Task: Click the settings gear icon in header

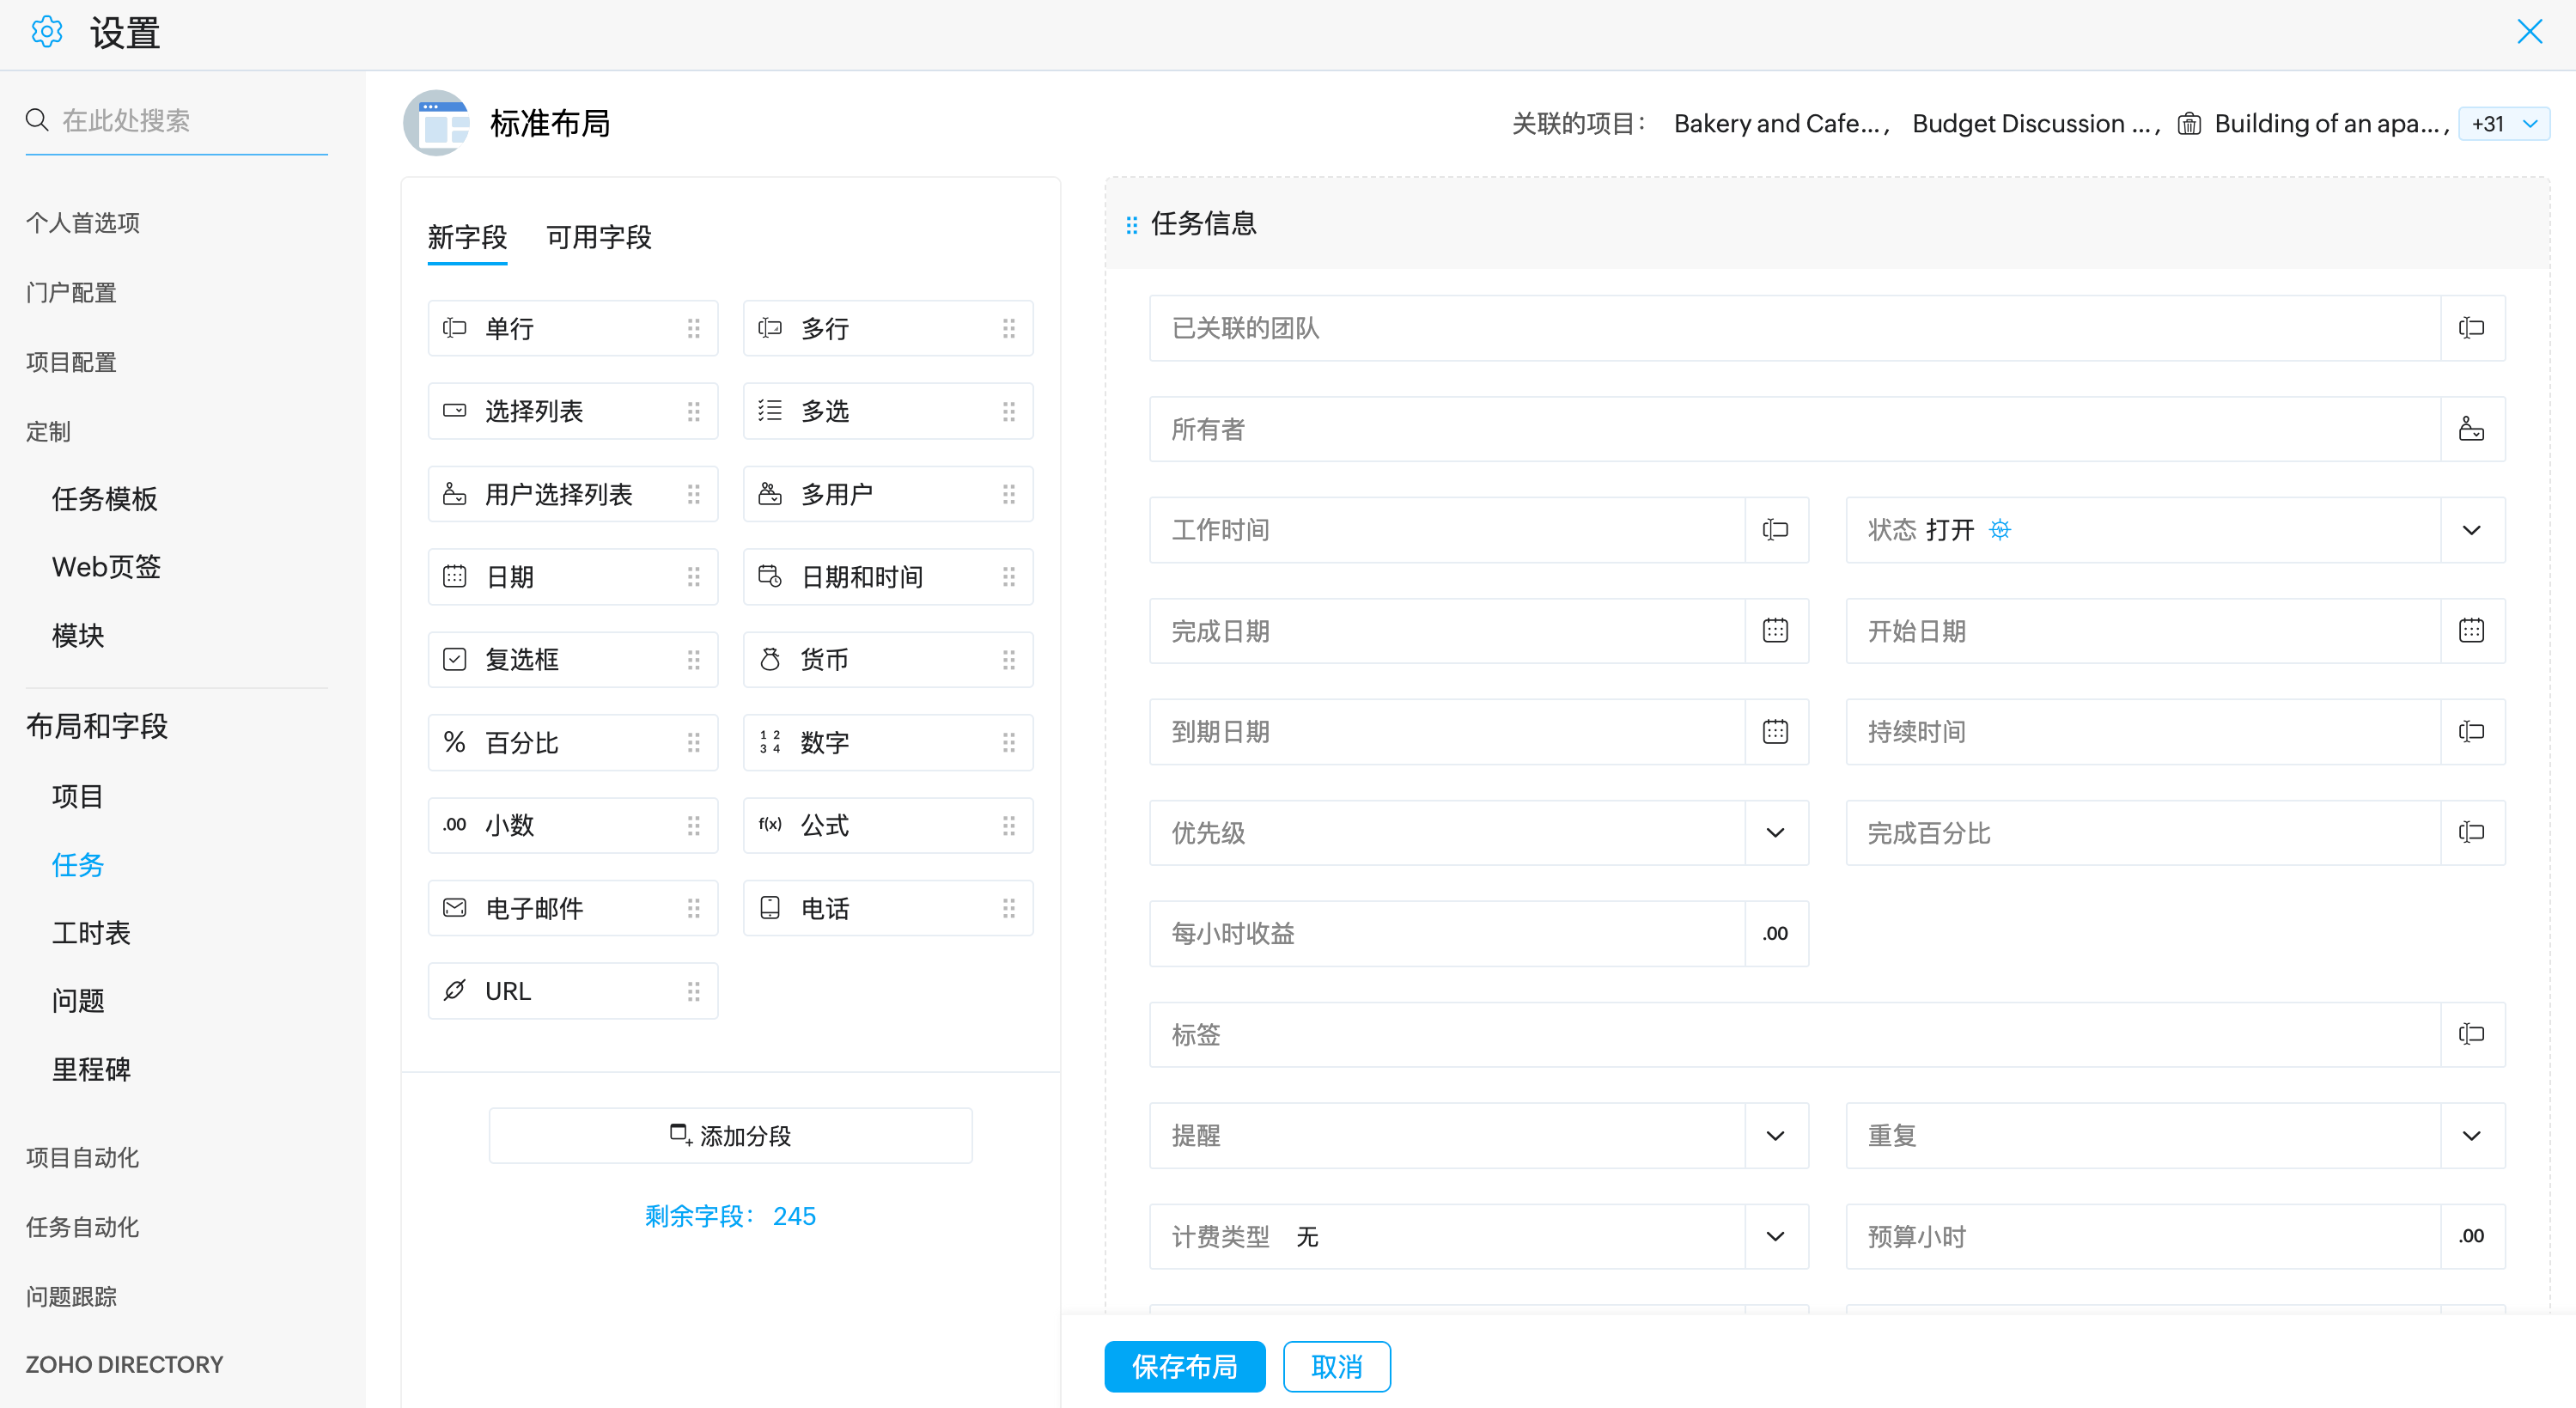Action: (x=46, y=33)
